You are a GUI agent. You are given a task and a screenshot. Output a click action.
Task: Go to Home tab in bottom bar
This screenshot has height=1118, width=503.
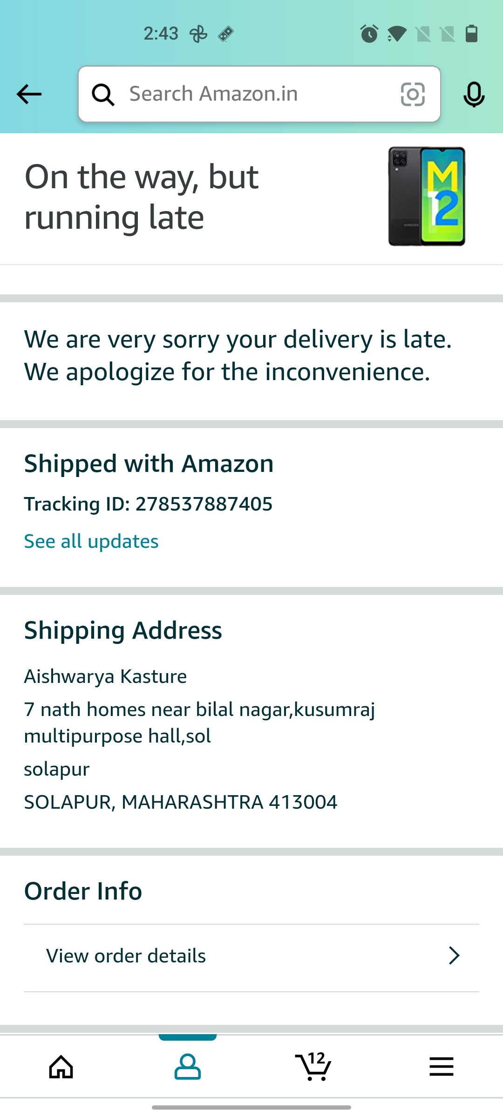point(61,1067)
